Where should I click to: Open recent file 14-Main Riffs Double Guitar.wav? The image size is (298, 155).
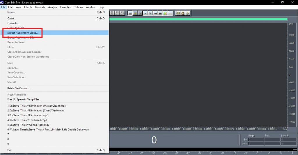click(x=54, y=130)
